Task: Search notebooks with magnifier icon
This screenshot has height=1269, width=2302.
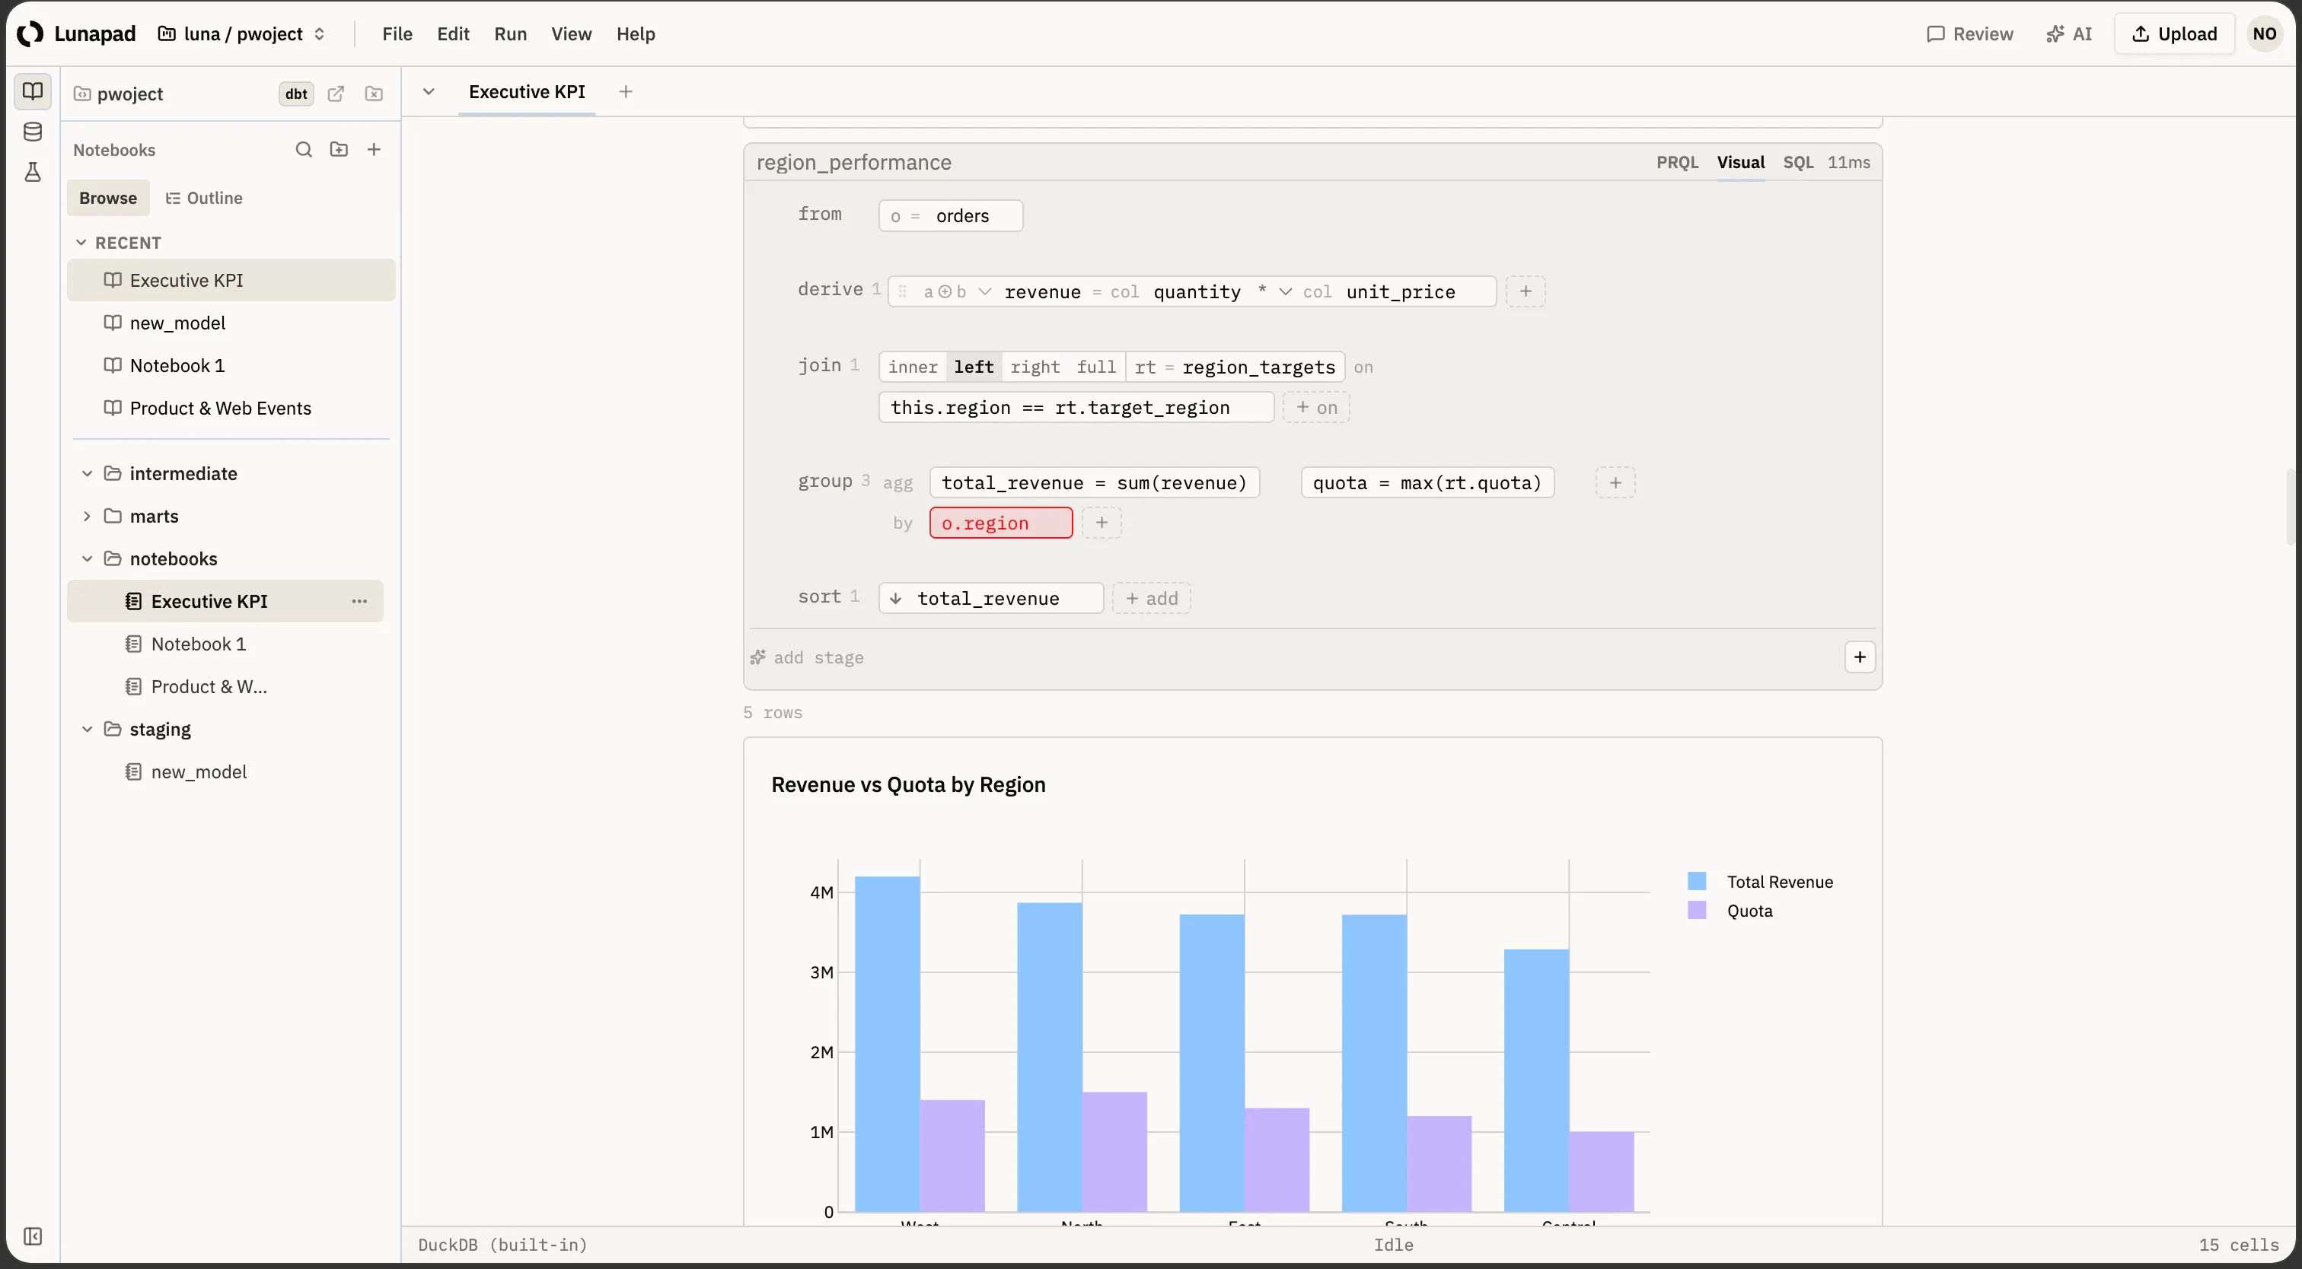Action: [304, 149]
